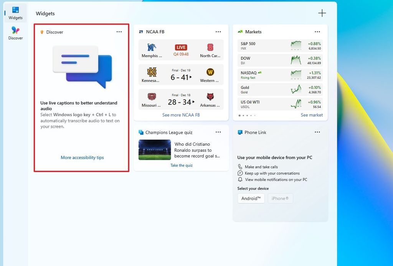Viewport: 393px width, 266px height.
Task: Click the Who did Cristiano Ronaldo question text
Action: (x=197, y=150)
